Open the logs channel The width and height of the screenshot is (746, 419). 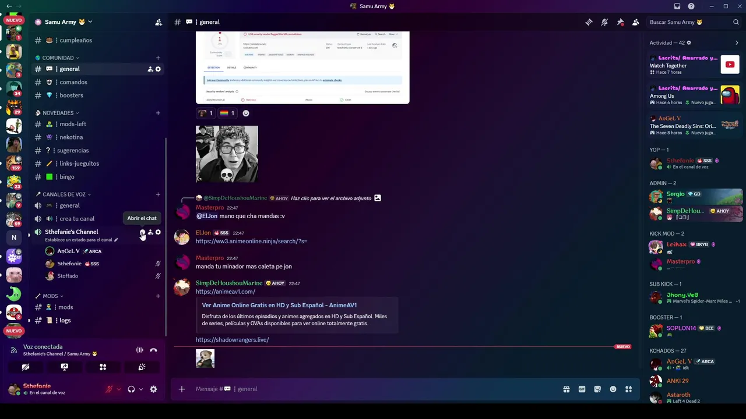pos(97,321)
